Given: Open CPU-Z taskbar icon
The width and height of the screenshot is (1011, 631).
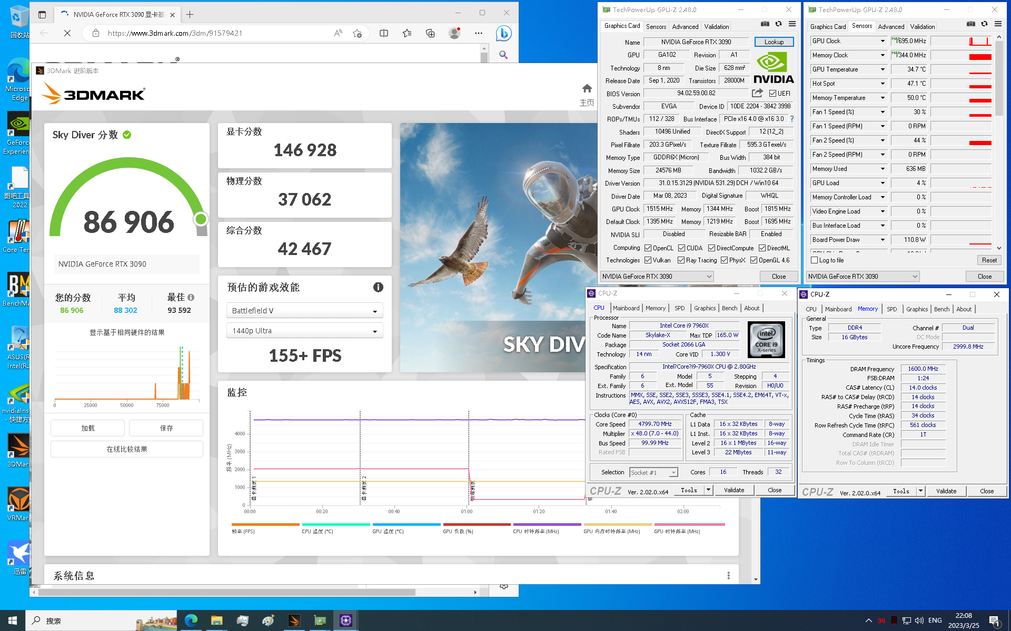Looking at the screenshot, I should [346, 620].
